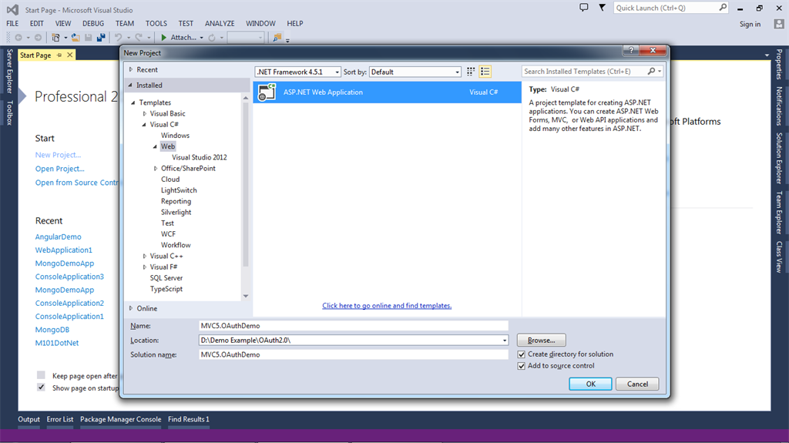
Task: Pin the Start Page tab
Action: coord(59,55)
